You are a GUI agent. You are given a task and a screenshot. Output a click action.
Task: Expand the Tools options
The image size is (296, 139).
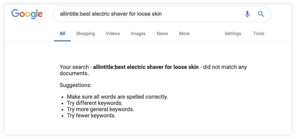click(x=259, y=34)
